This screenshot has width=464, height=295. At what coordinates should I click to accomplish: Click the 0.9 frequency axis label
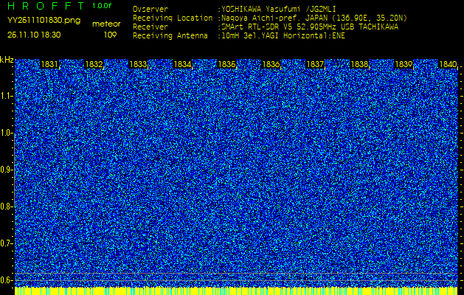click(5, 170)
